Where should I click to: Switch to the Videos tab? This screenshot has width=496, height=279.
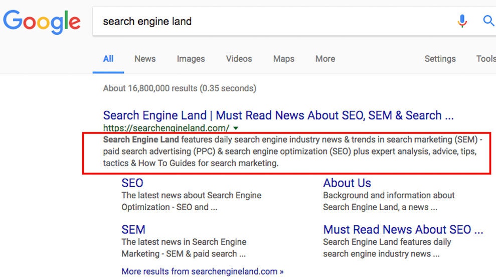pos(239,59)
